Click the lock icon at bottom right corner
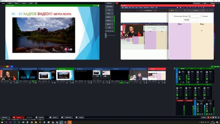 tap(218, 117)
